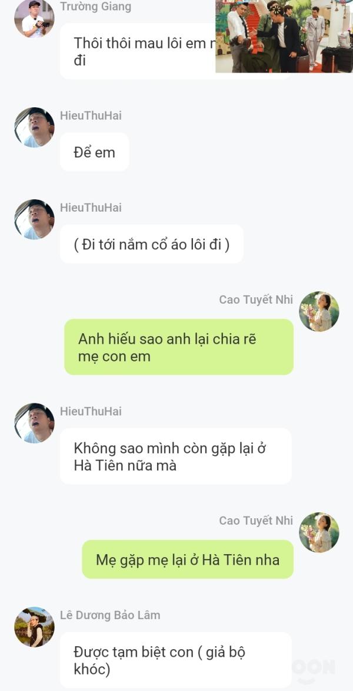Open Trường Giang's profile avatar
Screen dimensions: 353x691
[x=34, y=18]
